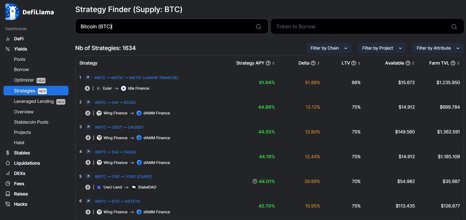Focus the Bitcoin (BTC) supply search field

172,26
